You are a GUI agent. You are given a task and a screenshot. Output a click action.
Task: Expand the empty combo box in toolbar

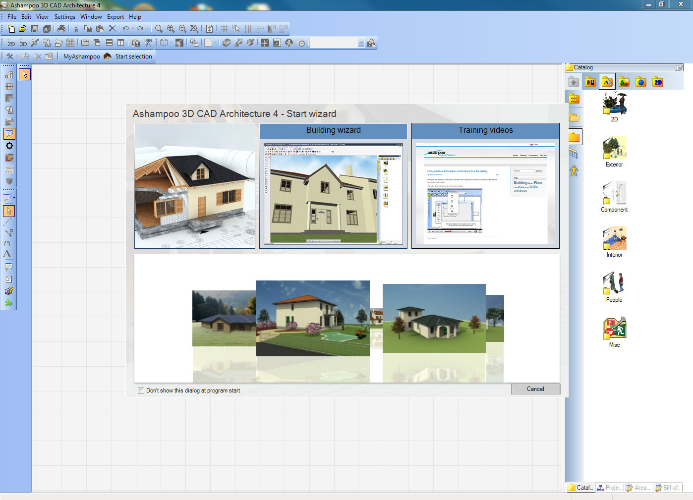(361, 43)
